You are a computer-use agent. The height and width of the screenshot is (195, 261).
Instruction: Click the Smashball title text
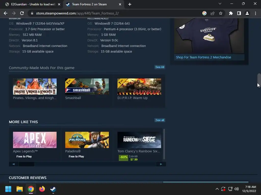73,98
